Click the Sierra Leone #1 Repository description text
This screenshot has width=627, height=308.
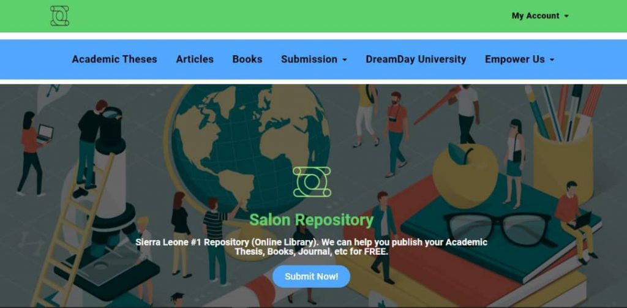coord(312,247)
